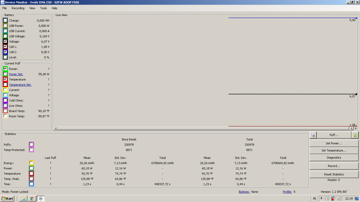This screenshot has height=202, width=360.
Task: Enable the USB Voltage checkbox
Action: click(5, 36)
